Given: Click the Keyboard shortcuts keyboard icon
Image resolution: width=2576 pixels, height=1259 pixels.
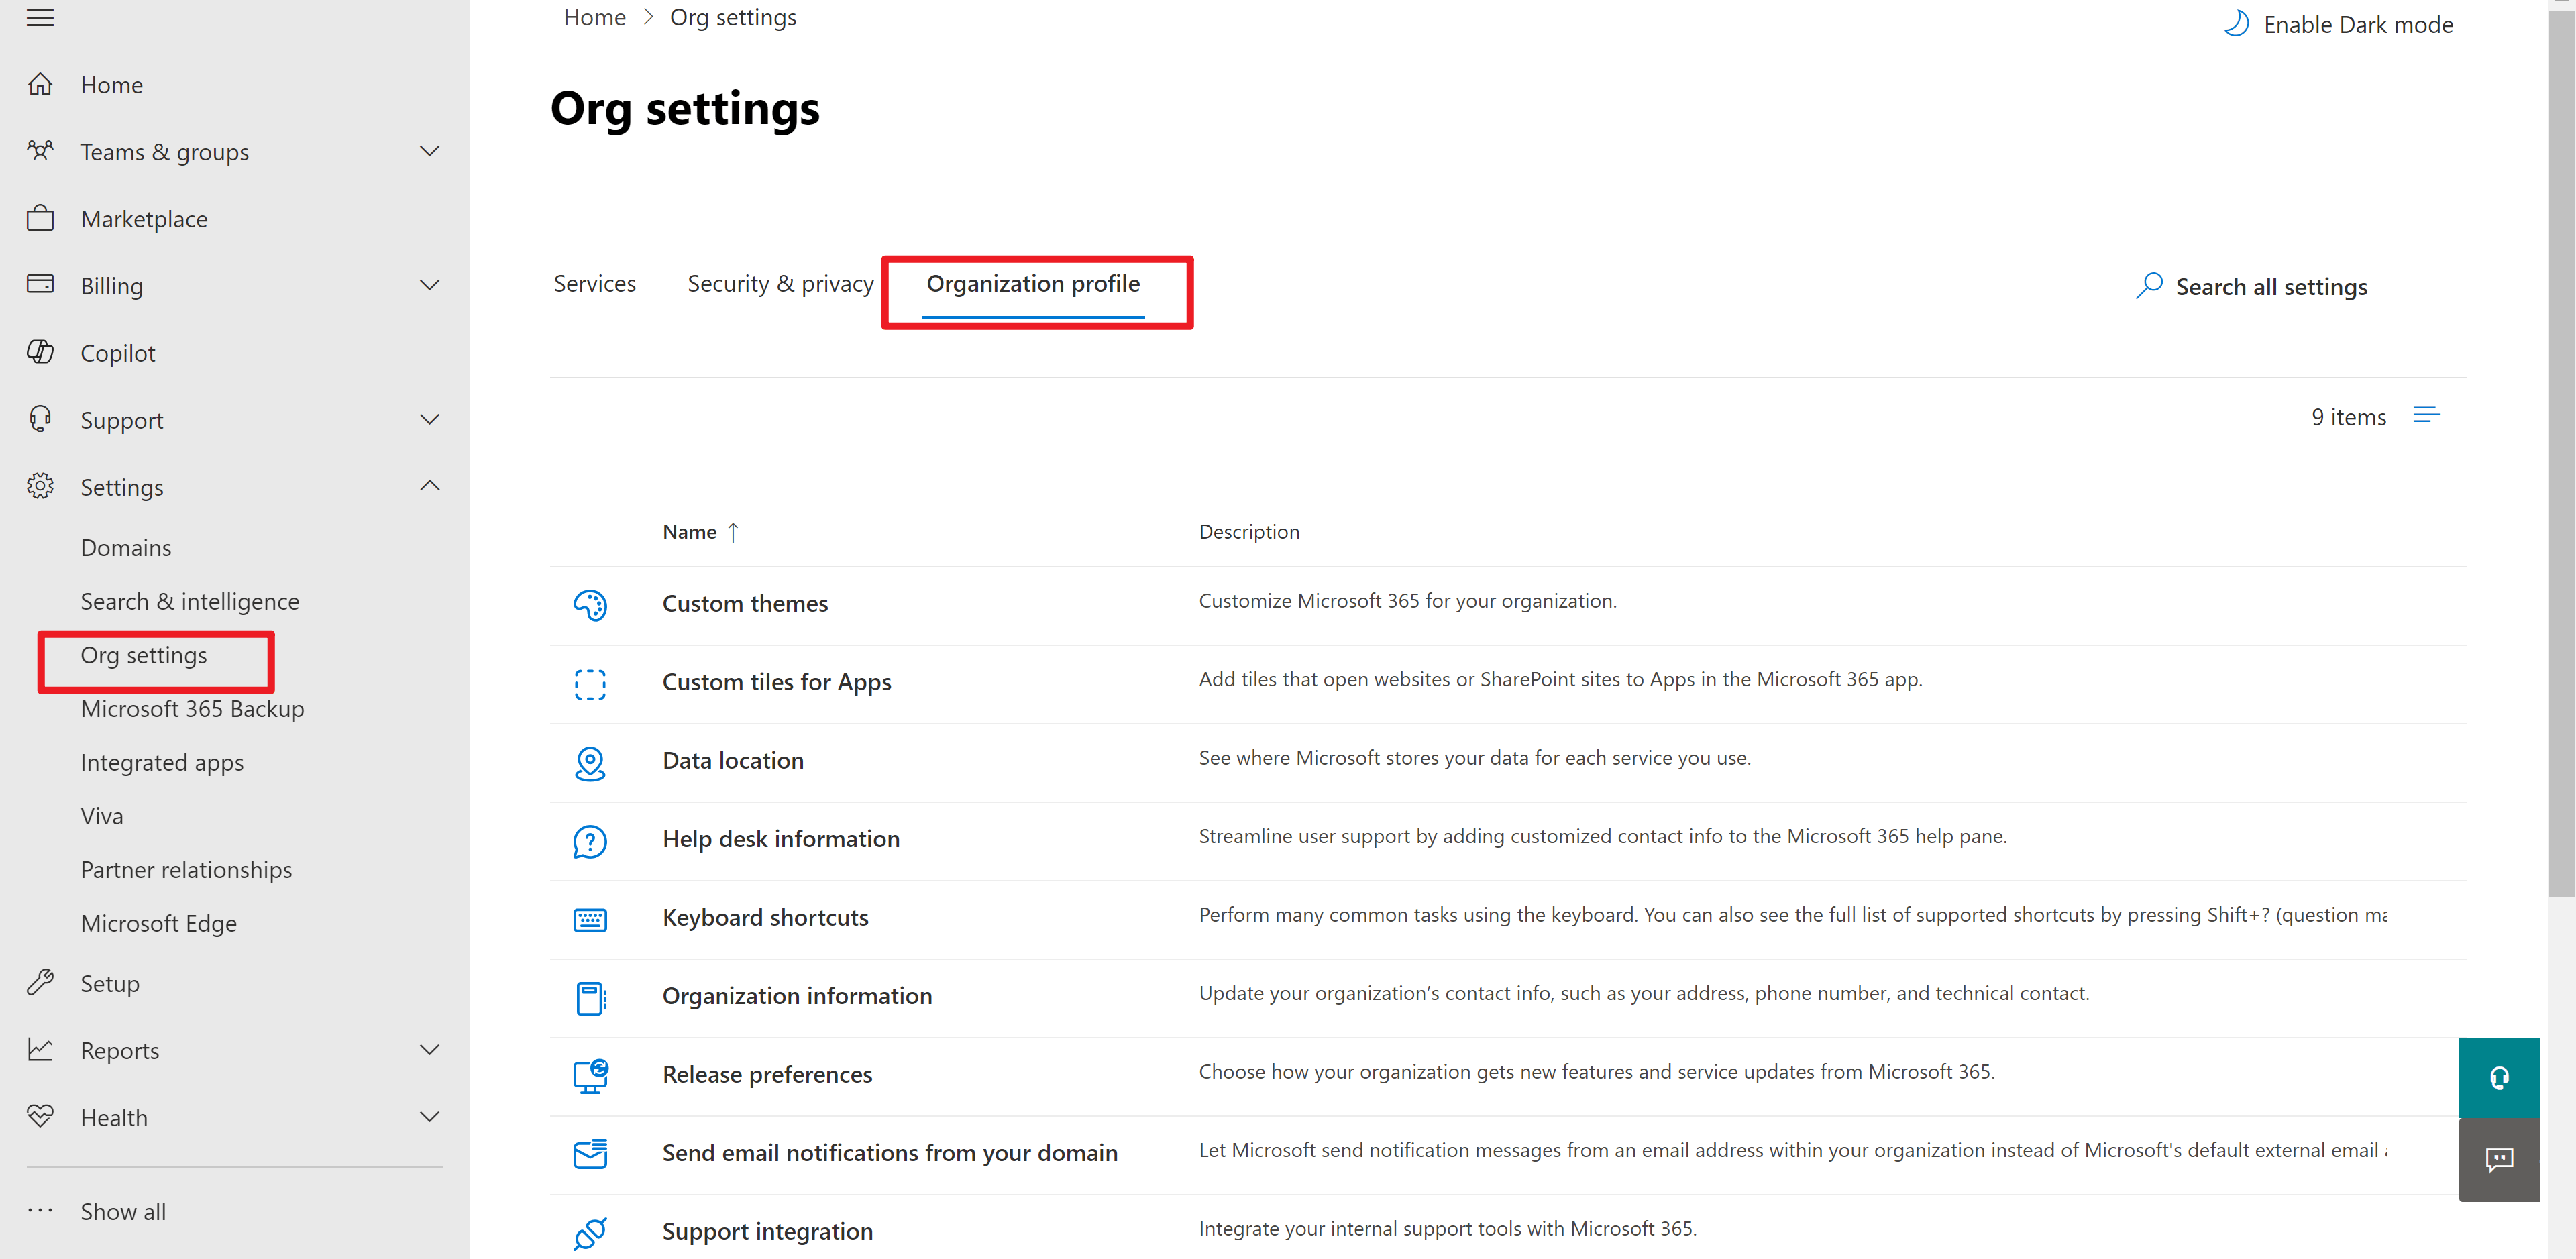Looking at the screenshot, I should click(x=590, y=919).
